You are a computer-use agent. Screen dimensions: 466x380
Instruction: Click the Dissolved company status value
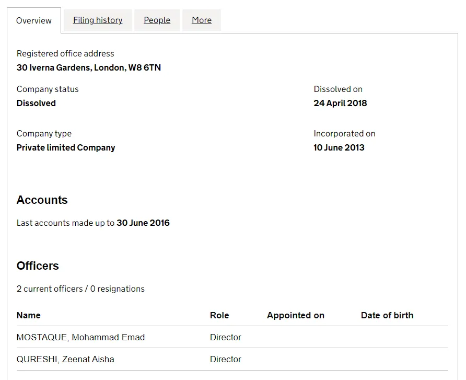(36, 103)
